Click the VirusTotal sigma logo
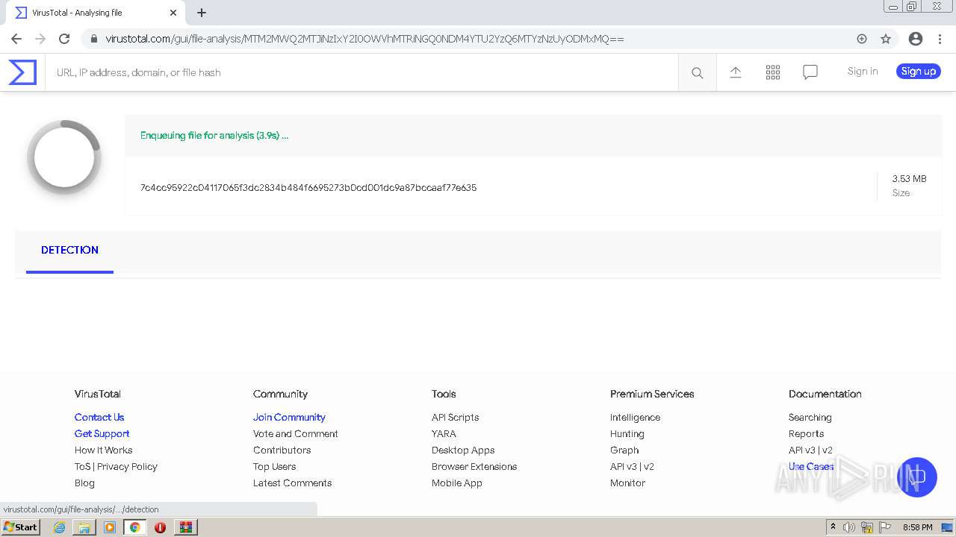The width and height of the screenshot is (956, 537). pyautogui.click(x=22, y=72)
